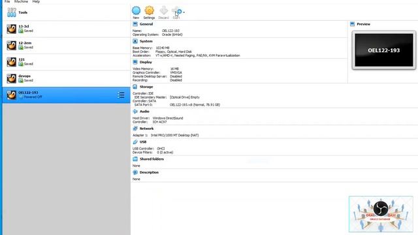This screenshot has height=235, width=418.
Task: Select the 13-3cl virtual machine
Action: [67, 29]
